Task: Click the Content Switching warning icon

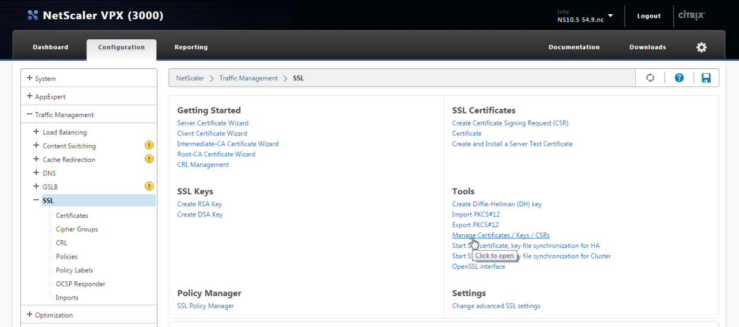Action: (x=149, y=146)
